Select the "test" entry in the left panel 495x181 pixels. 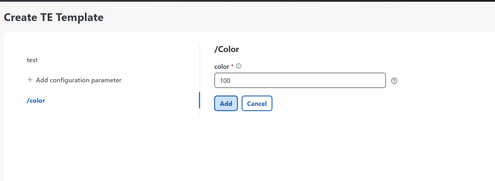(32, 60)
